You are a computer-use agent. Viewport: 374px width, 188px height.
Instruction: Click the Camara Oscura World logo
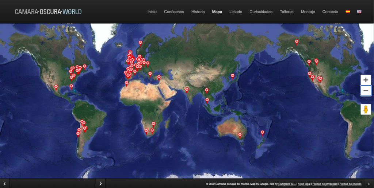tap(48, 12)
